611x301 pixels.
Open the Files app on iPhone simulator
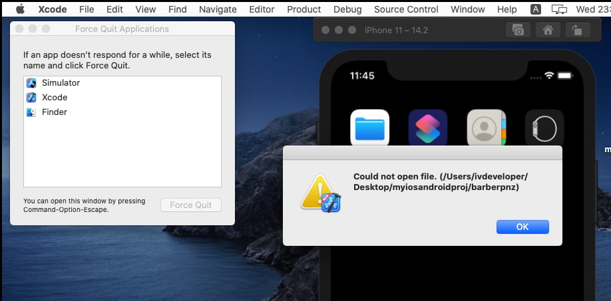coord(370,128)
